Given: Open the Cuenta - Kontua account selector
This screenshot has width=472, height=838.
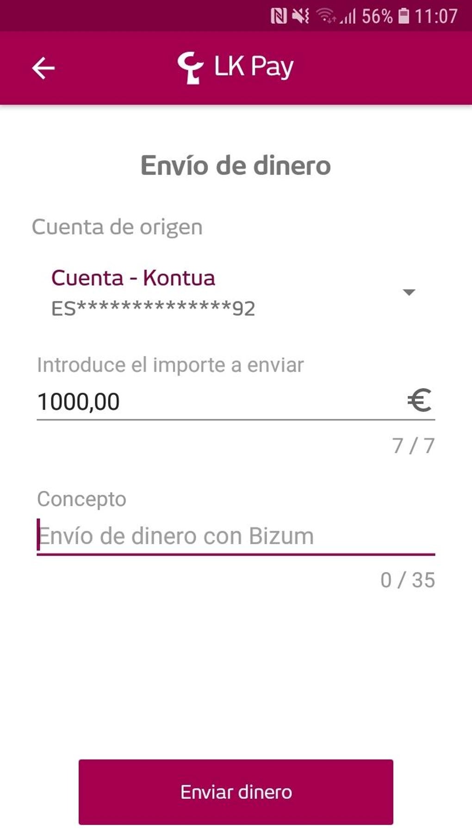Looking at the screenshot, I should pos(133,278).
